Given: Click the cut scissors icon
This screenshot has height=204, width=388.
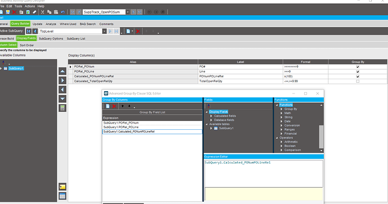Looking at the screenshot, I should [x=43, y=12].
